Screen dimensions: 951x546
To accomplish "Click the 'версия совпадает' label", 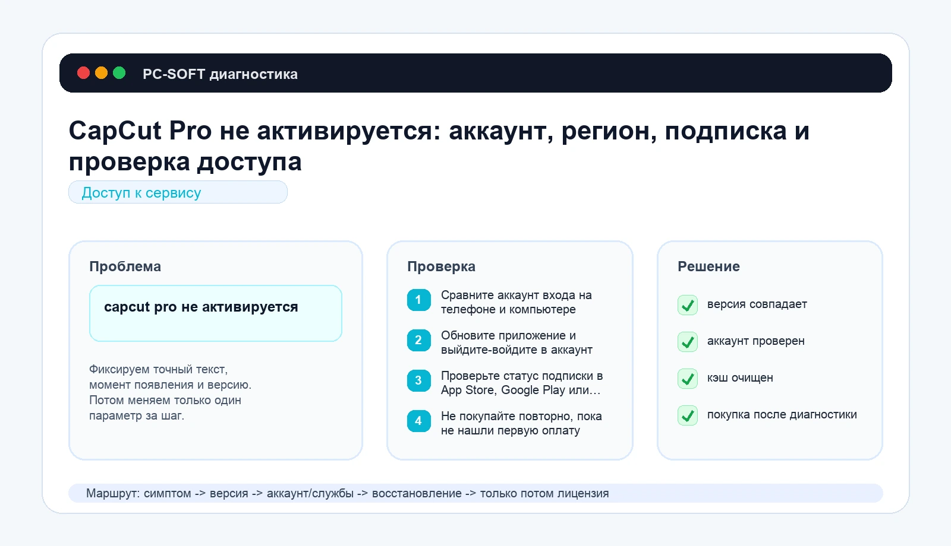I will pos(757,304).
